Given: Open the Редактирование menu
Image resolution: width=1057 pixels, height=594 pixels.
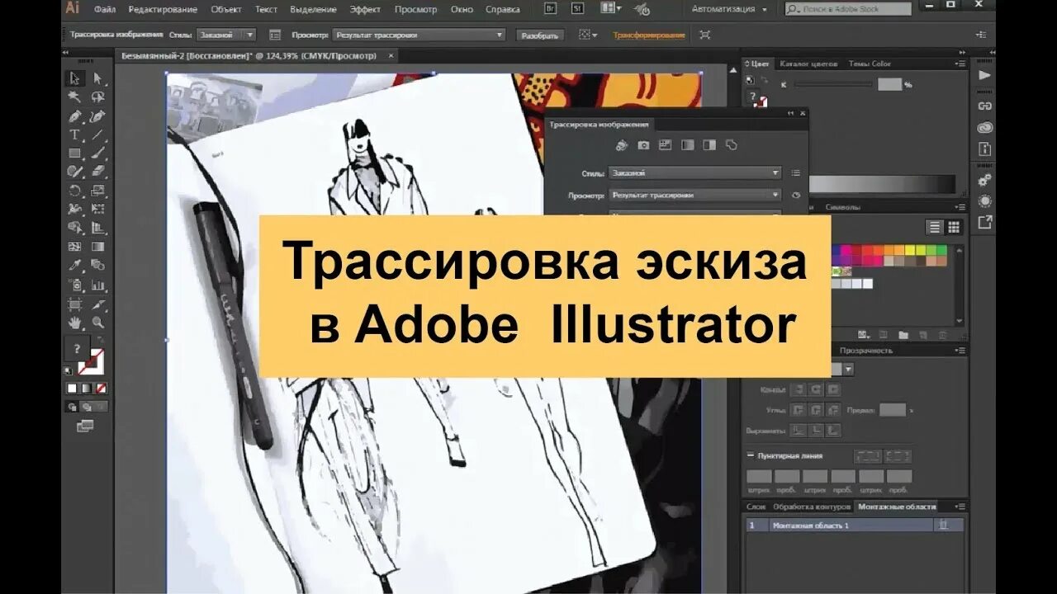Looking at the screenshot, I should click(163, 9).
